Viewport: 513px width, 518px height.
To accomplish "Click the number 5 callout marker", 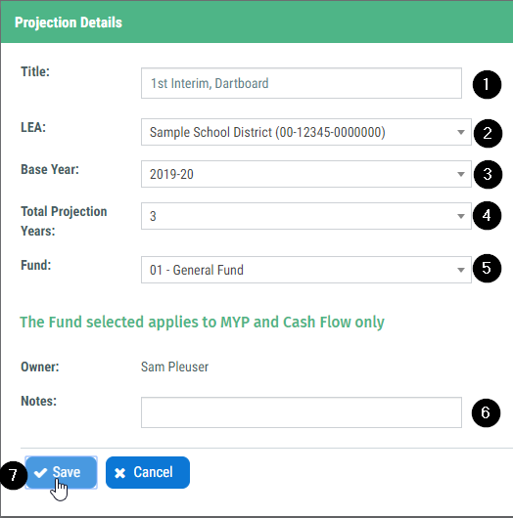I will coord(487,268).
